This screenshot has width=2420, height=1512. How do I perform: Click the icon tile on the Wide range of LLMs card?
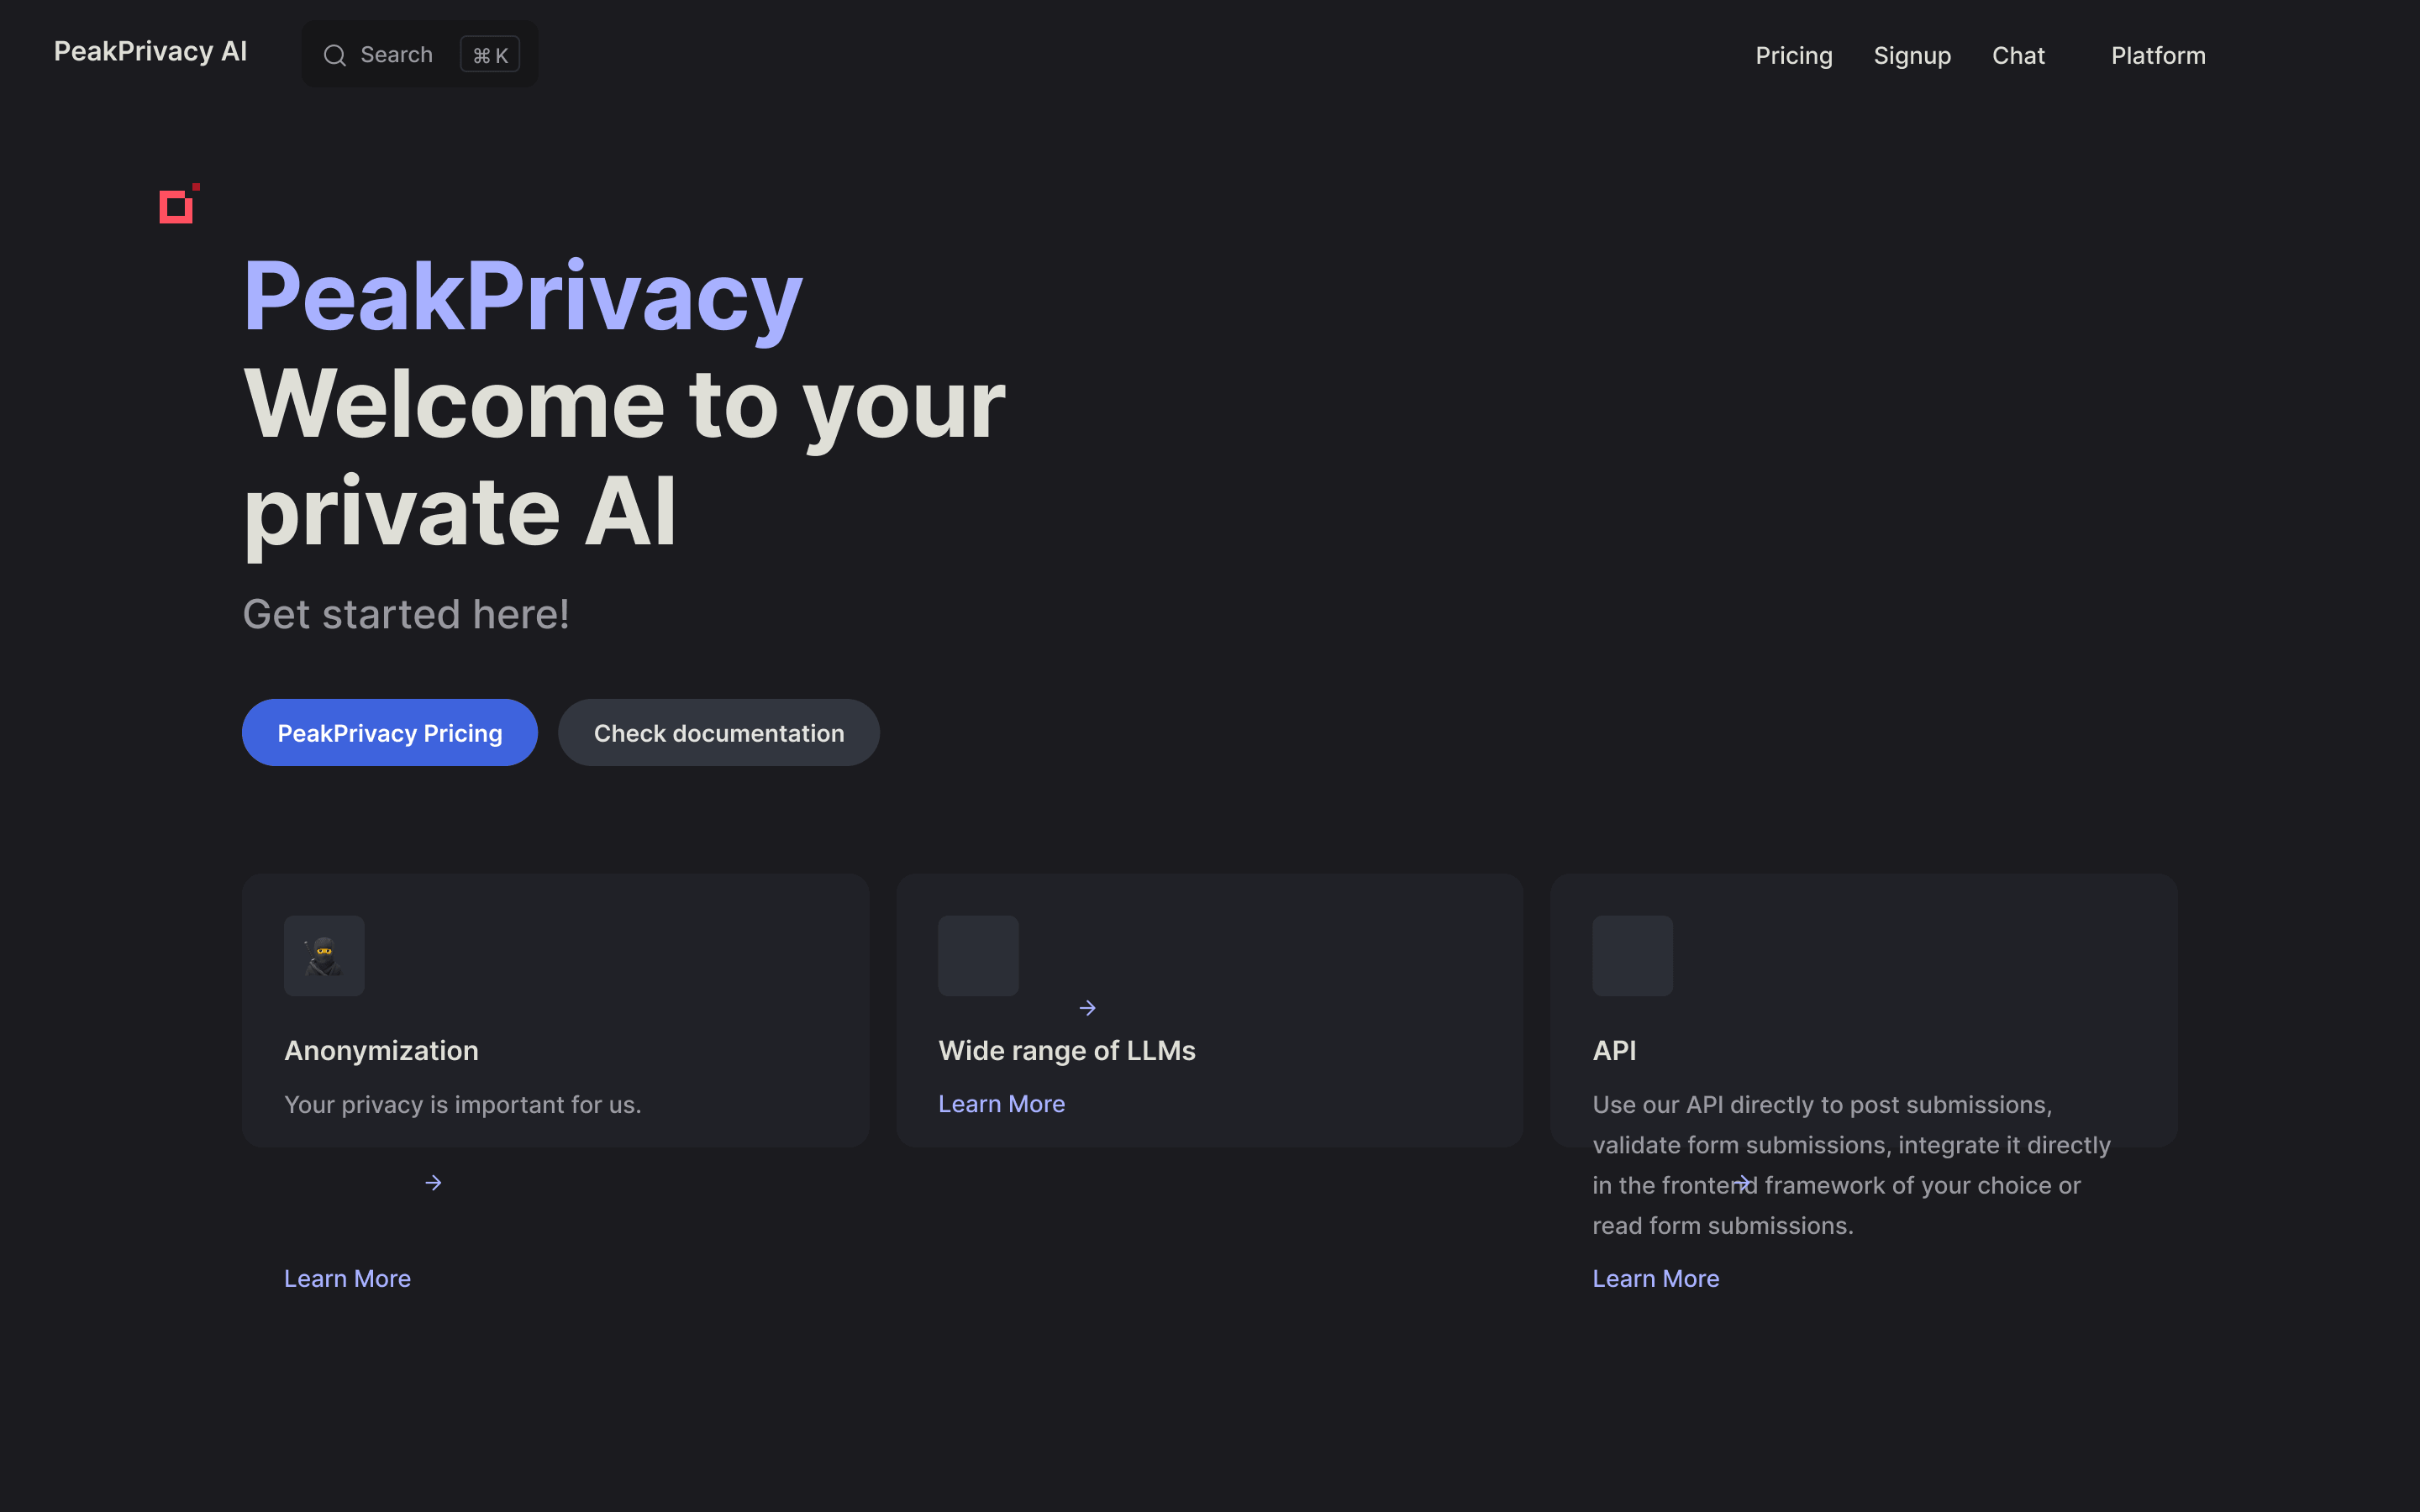pyautogui.click(x=978, y=956)
